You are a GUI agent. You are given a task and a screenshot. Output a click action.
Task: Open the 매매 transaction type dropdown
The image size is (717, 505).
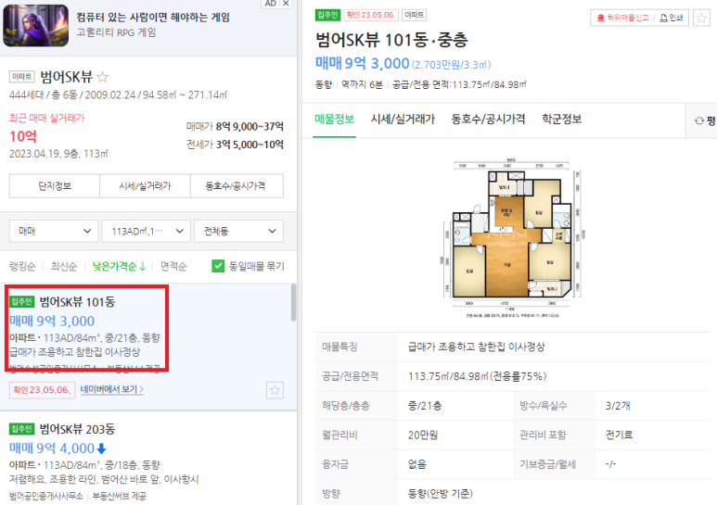point(54,231)
